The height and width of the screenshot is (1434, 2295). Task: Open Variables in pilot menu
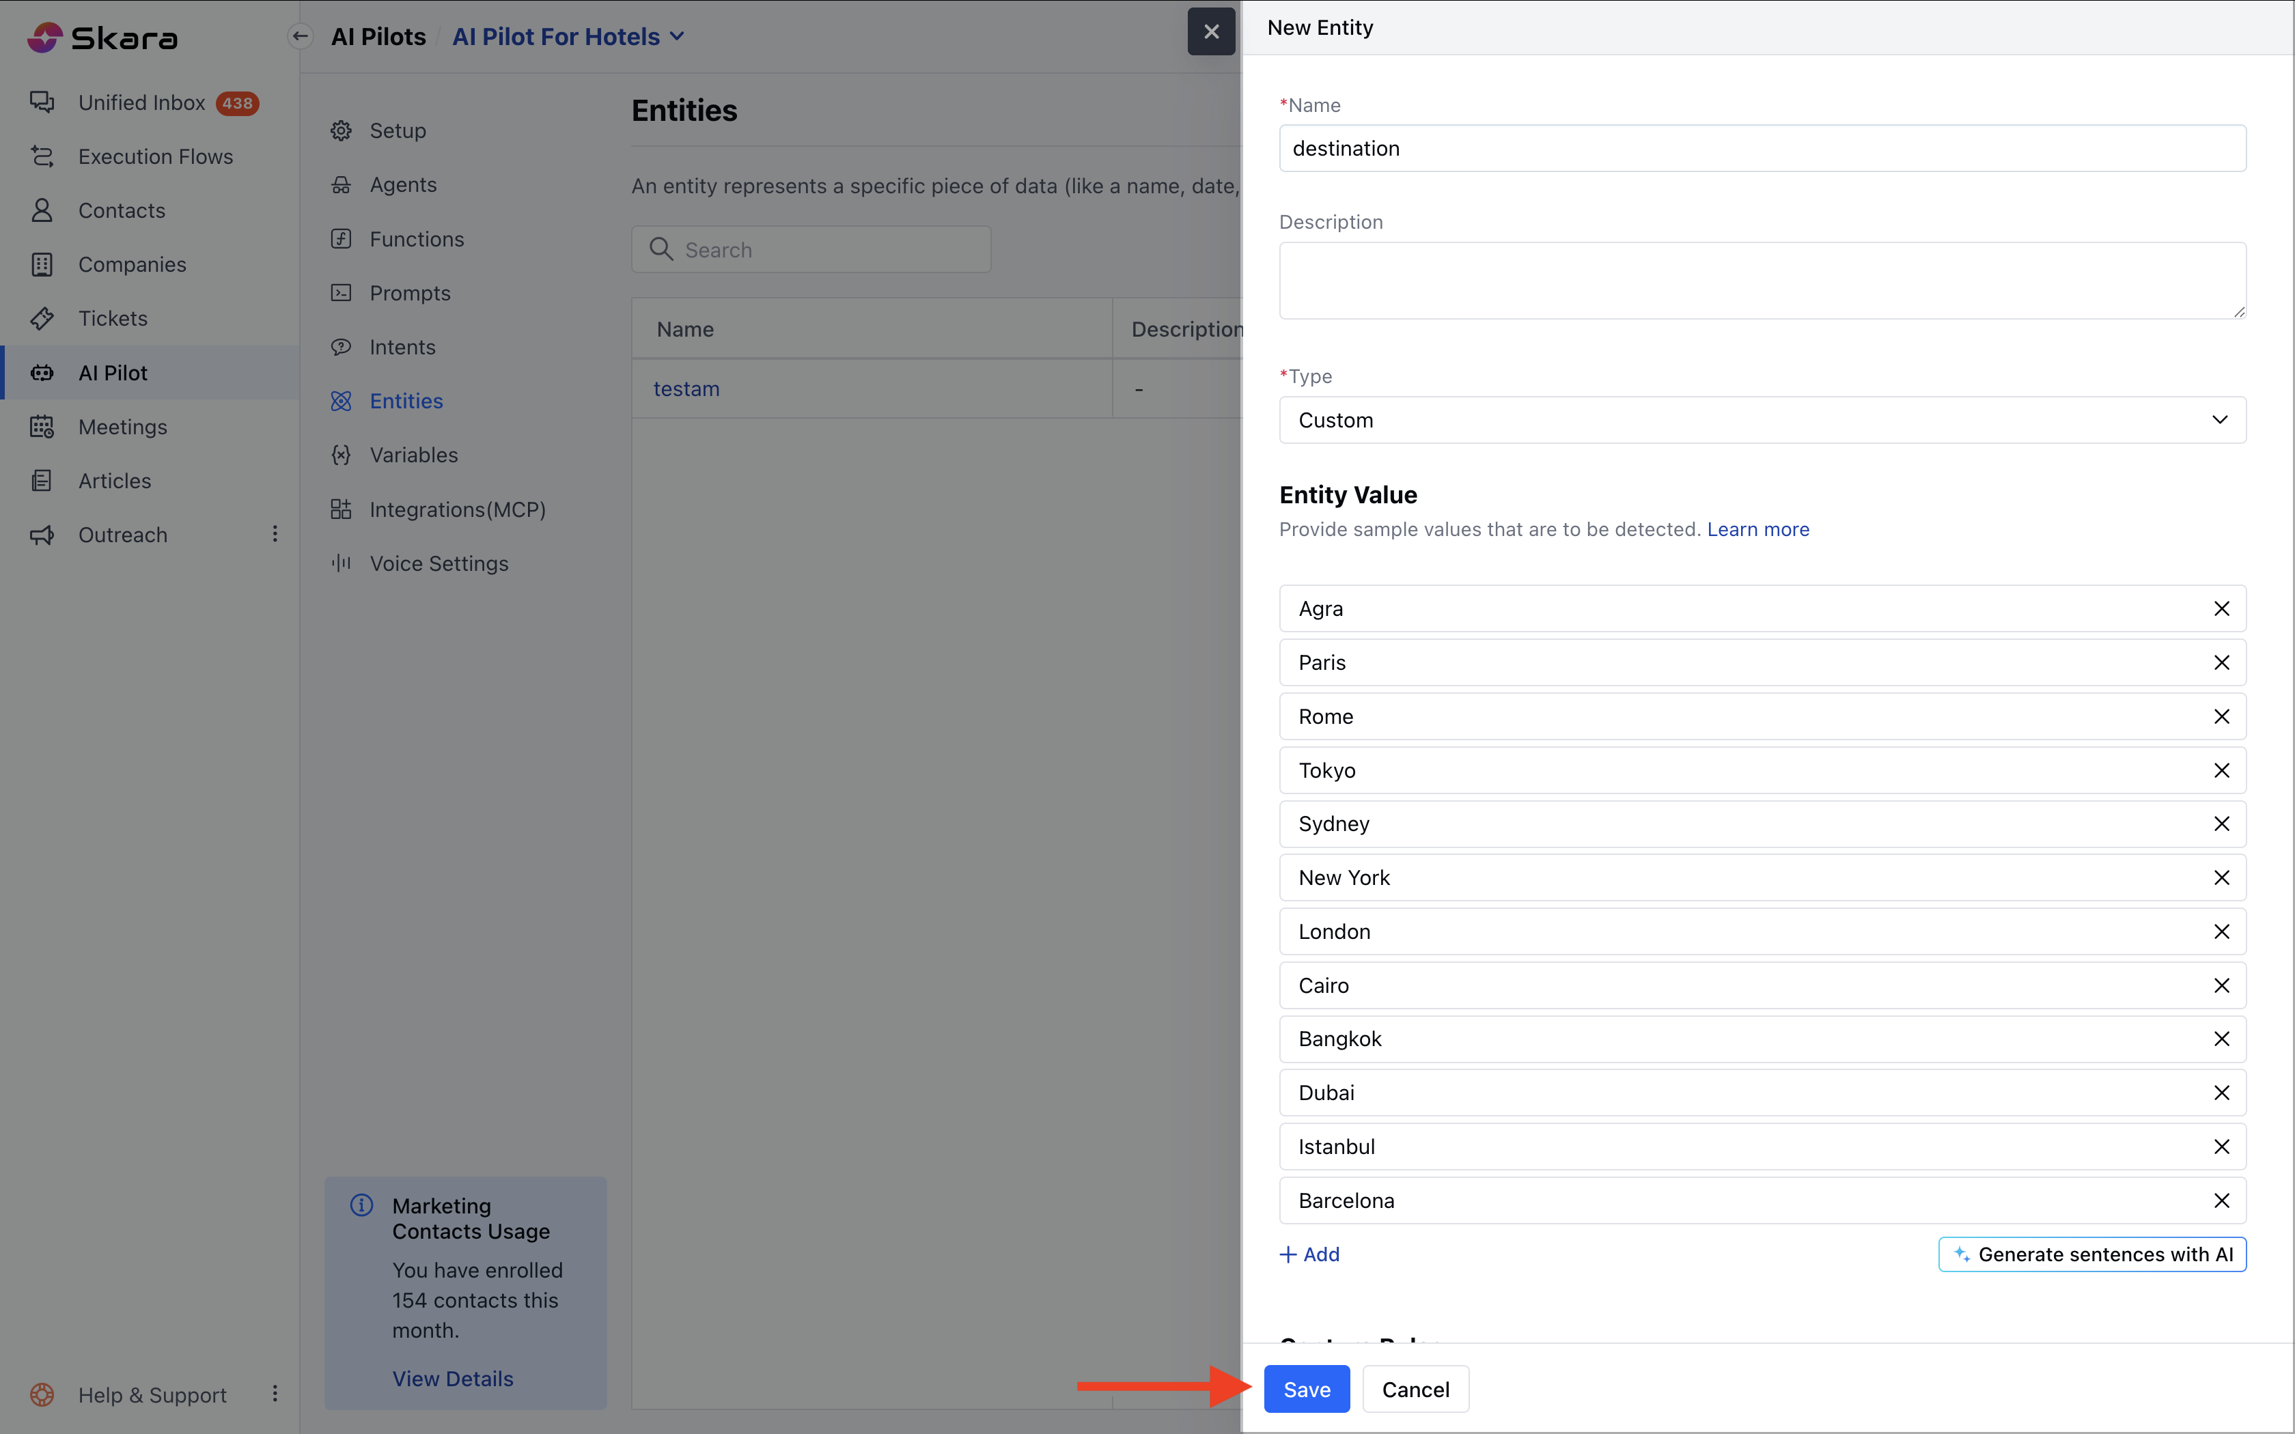tap(413, 455)
